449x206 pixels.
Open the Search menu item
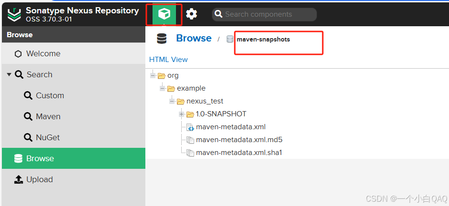pyautogui.click(x=74, y=74)
